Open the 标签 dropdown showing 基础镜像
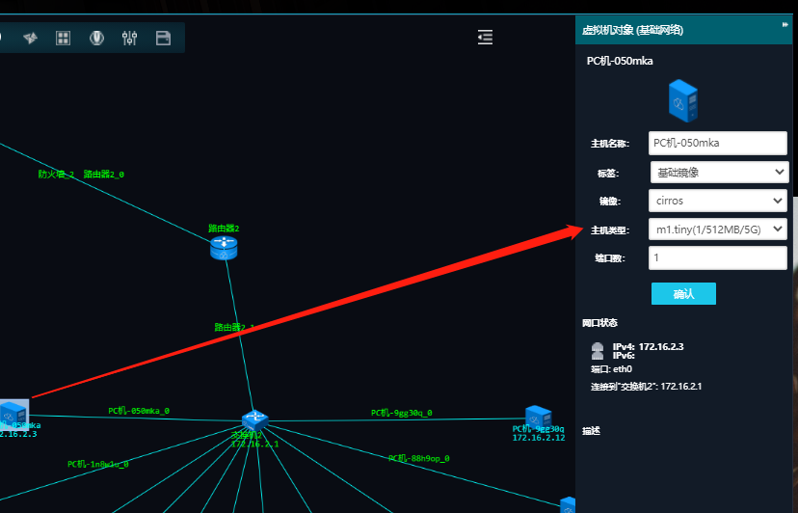Viewport: 798px width, 513px height. click(718, 173)
